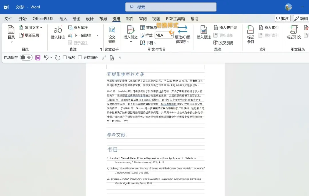Switch to the Draw (绘图) tab
The width and height of the screenshot is (309, 196).
tap(76, 19)
